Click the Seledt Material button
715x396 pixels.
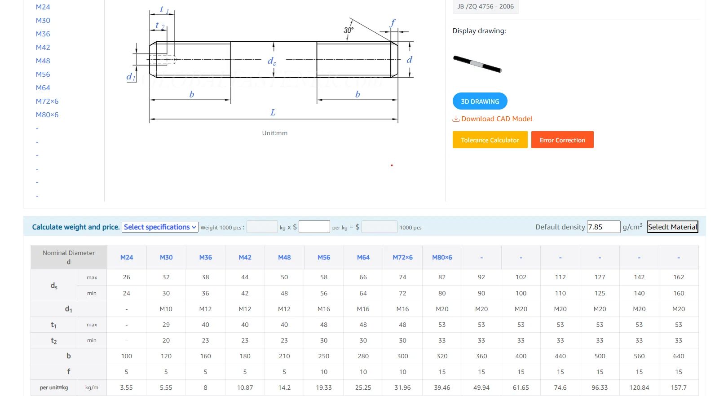(672, 227)
